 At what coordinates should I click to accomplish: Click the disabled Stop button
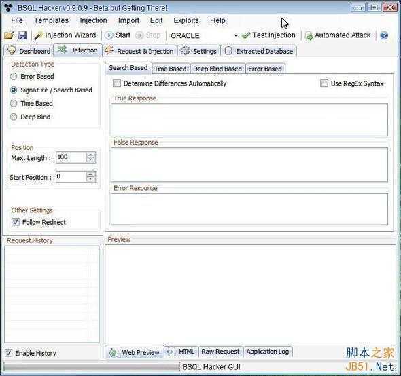pos(148,35)
